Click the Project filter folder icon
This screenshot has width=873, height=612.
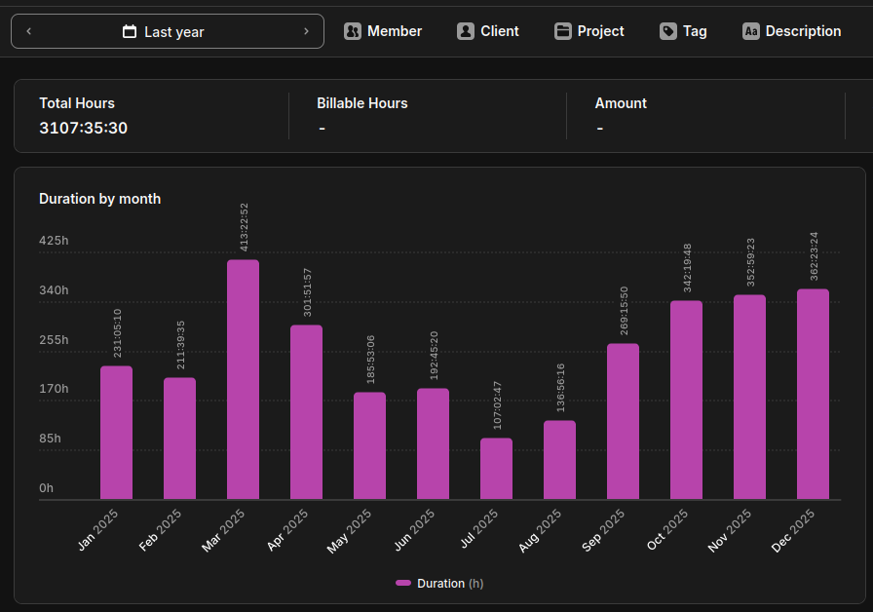[x=563, y=31]
